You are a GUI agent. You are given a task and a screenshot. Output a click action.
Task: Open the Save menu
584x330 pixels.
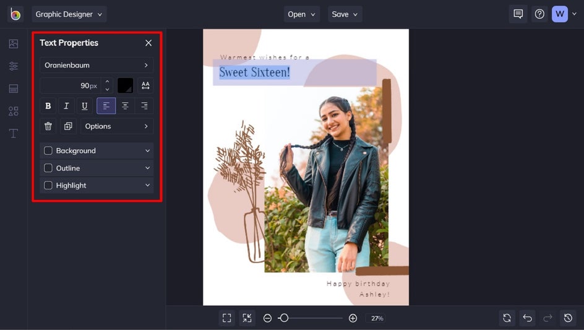coord(345,14)
